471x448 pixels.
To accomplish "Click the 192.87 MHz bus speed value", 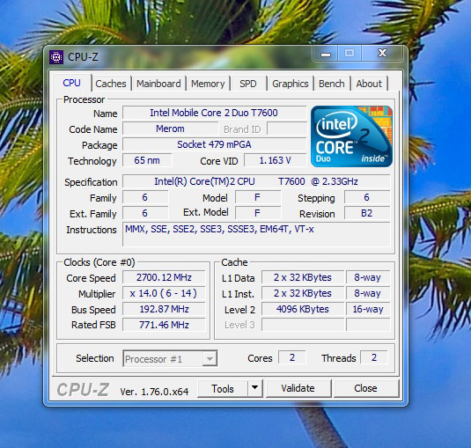I will coord(164,309).
